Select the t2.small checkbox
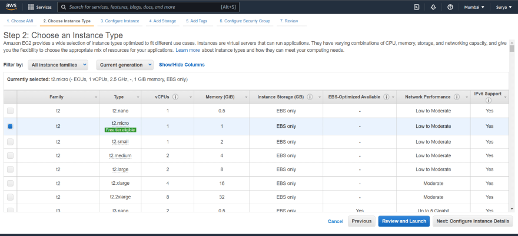This screenshot has height=236, width=518. pos(10,142)
